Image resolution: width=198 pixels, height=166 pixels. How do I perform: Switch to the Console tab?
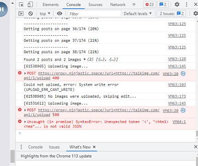[73, 5]
